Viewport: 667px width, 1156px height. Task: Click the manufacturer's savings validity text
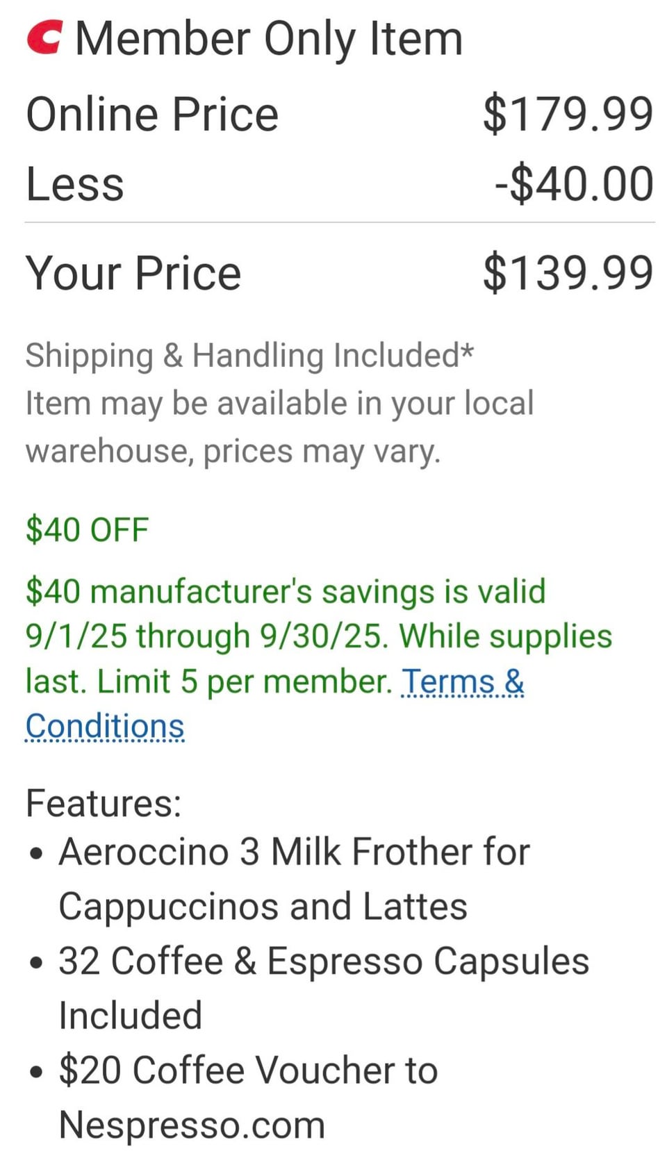pyautogui.click(x=285, y=592)
